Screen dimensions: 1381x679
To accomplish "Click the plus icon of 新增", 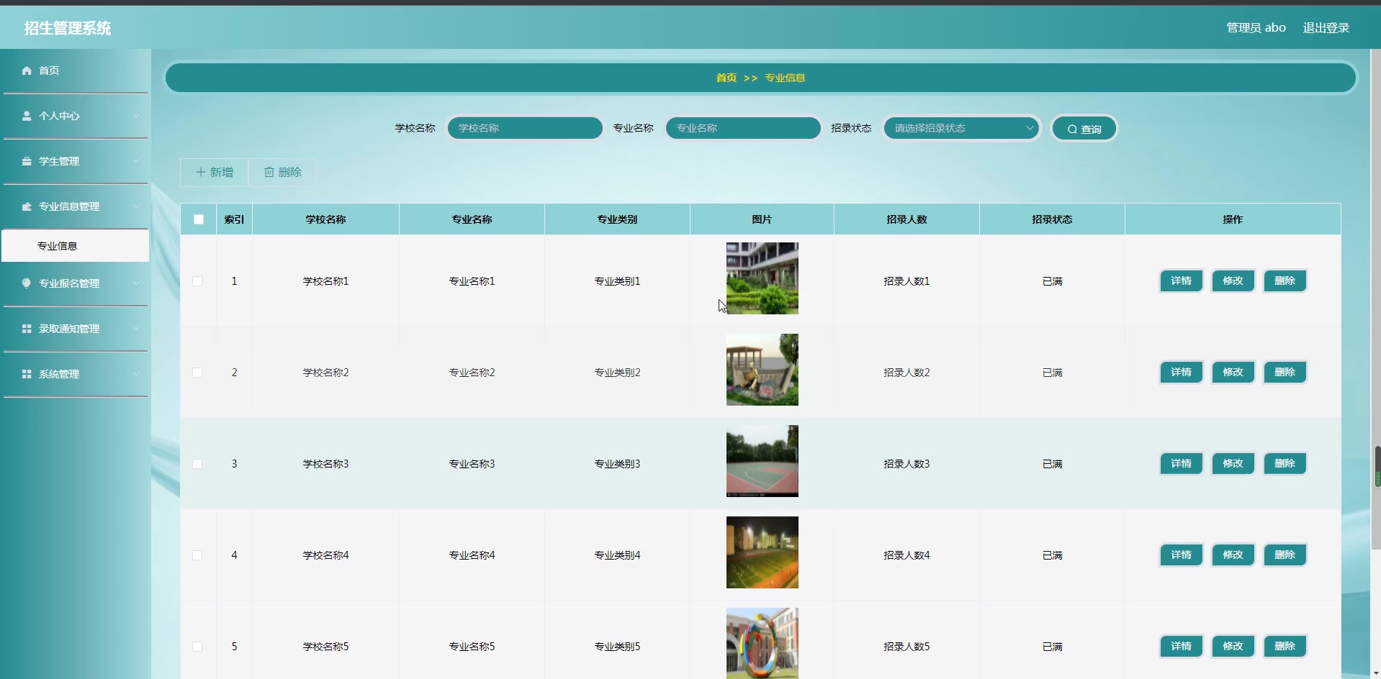I will tap(201, 172).
